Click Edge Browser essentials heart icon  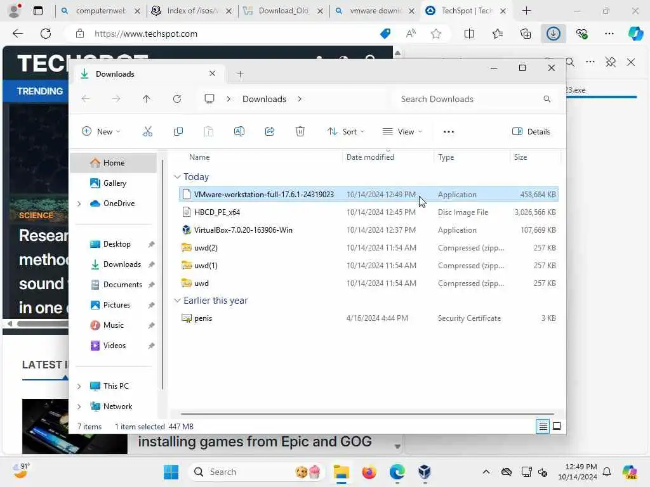click(581, 34)
